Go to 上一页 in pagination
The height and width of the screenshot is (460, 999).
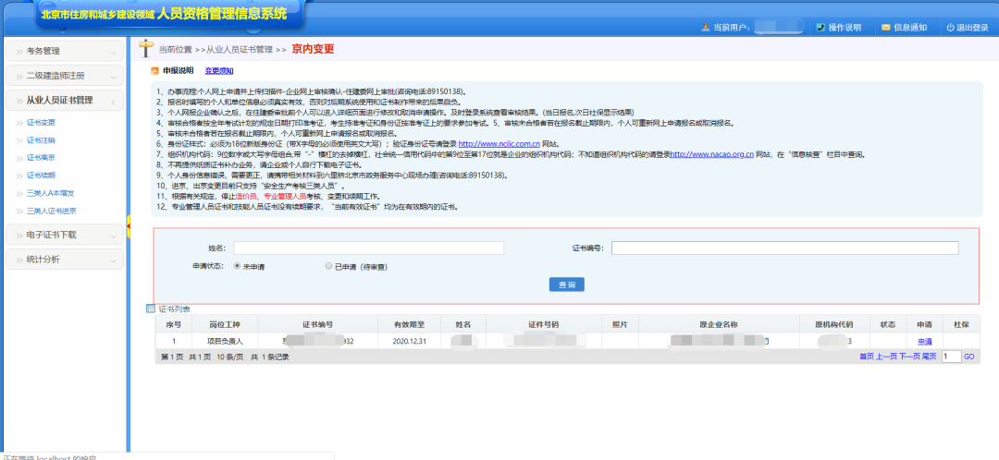(885, 357)
